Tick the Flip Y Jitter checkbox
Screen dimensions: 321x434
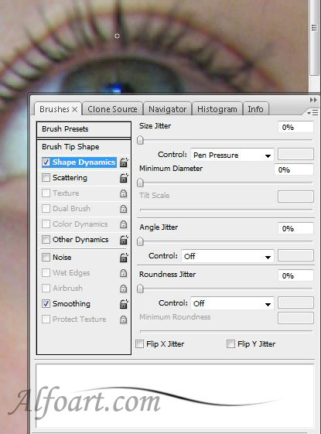point(231,344)
